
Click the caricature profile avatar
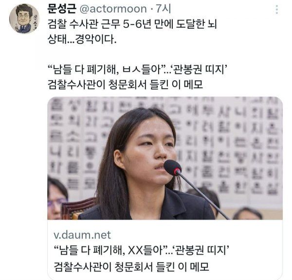[24, 19]
